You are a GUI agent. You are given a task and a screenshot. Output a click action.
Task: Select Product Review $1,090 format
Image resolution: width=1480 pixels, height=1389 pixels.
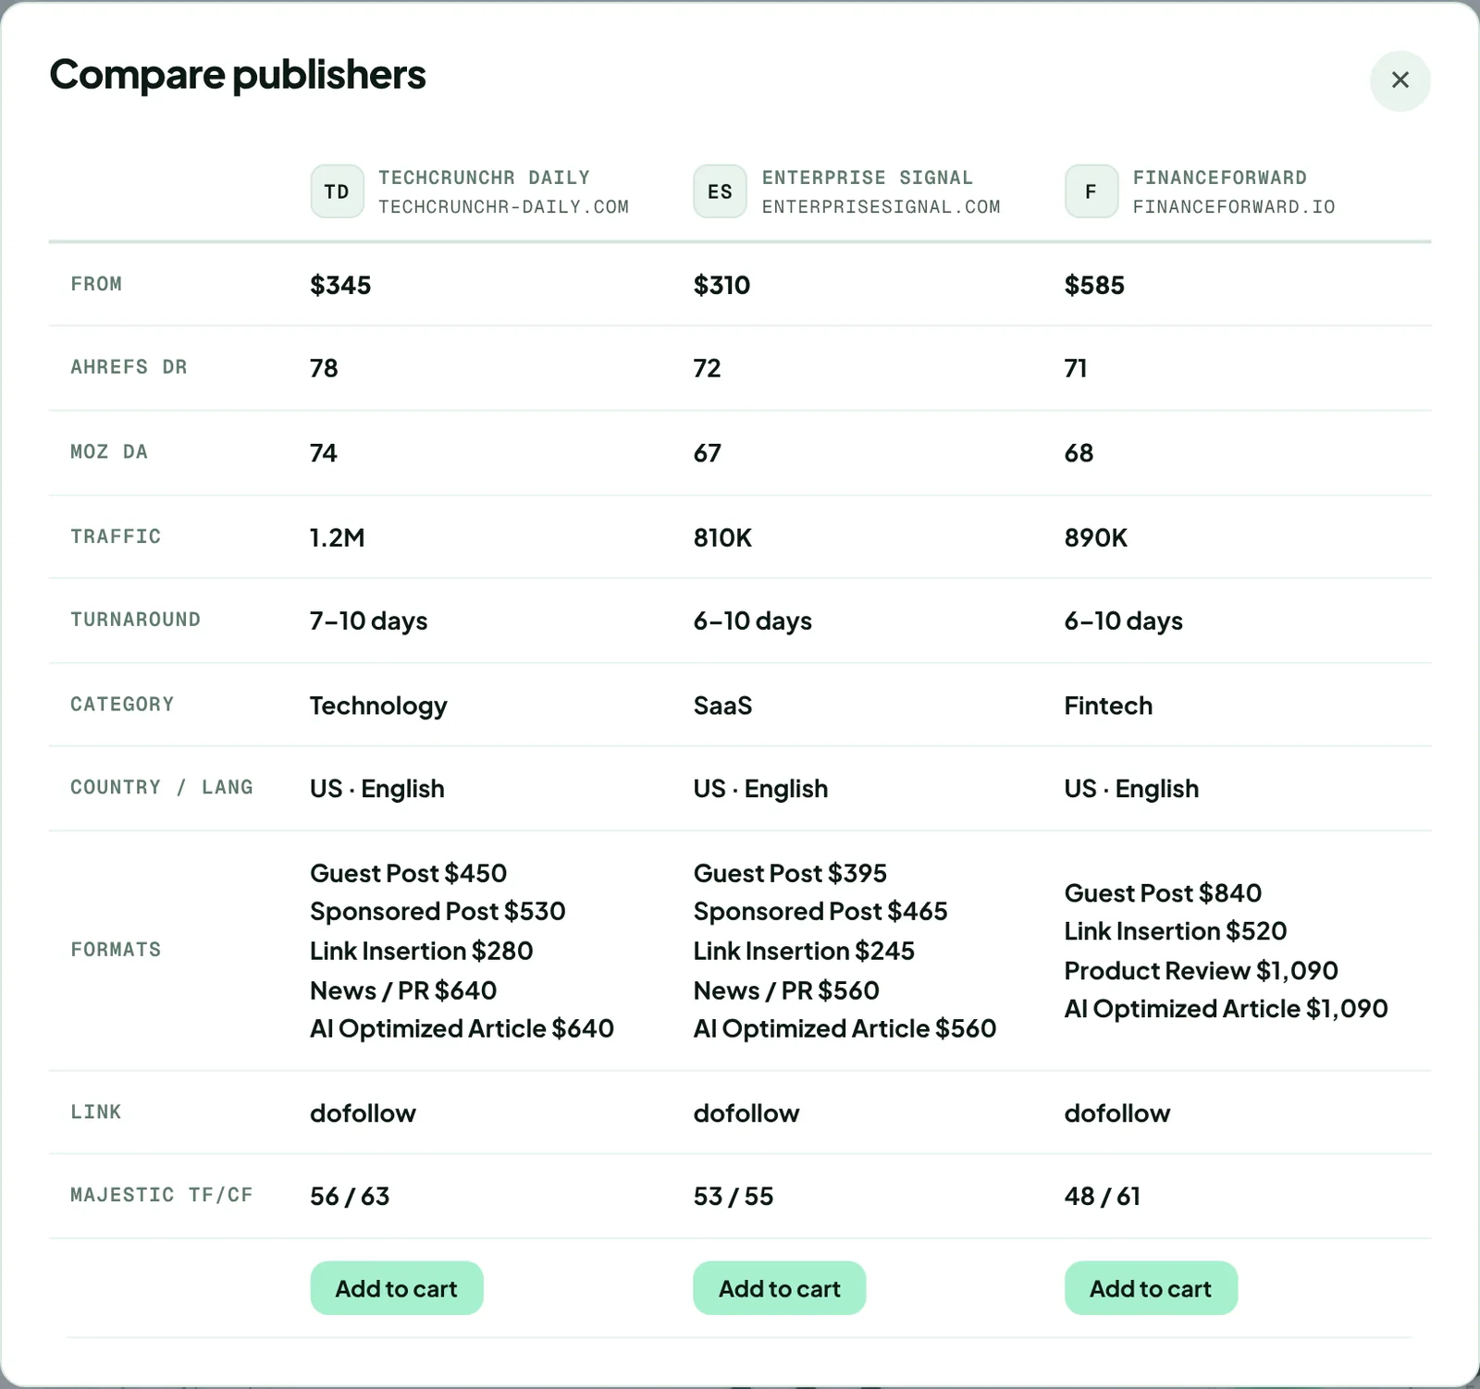(x=1202, y=971)
